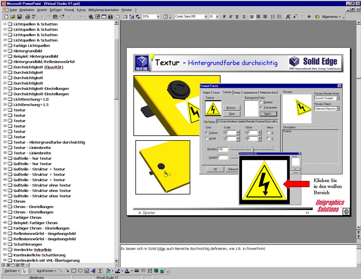The image size is (361, 279).
Task: Toggle the Expand All outline button
Action: (125, 17)
